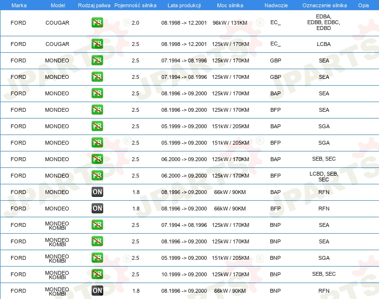The height and width of the screenshot is (299, 379).
Task: Click 'SGA' code in the Mondeo BAP row
Action: click(x=324, y=126)
